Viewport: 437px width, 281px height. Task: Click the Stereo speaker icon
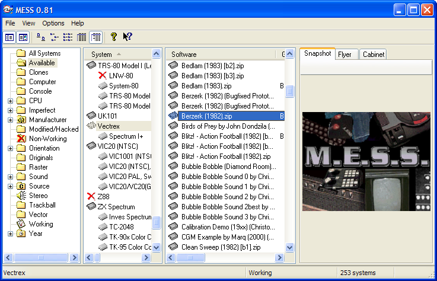point(21,196)
